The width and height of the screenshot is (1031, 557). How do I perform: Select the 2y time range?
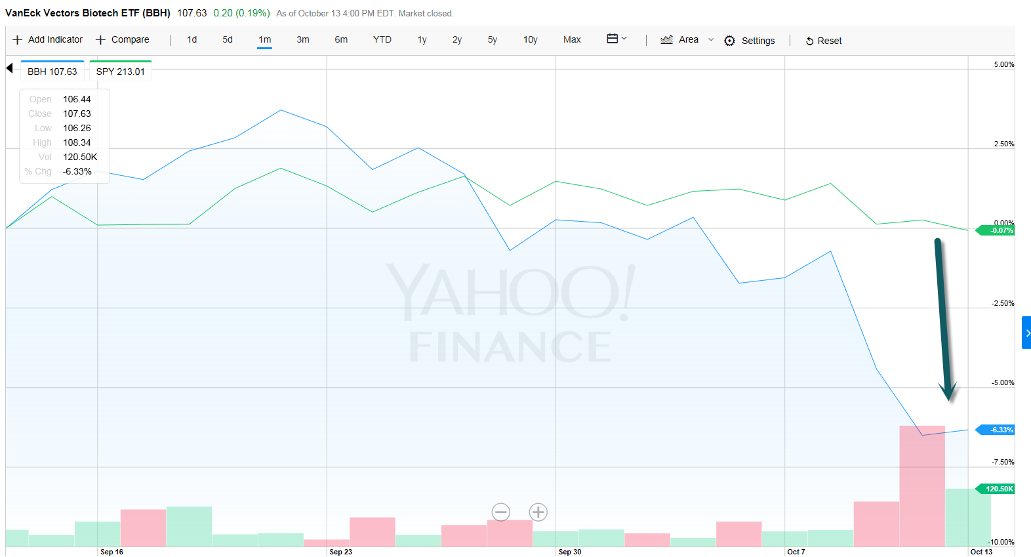pyautogui.click(x=457, y=39)
